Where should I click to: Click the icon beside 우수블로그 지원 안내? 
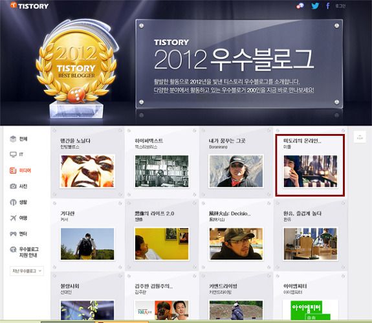(13, 250)
